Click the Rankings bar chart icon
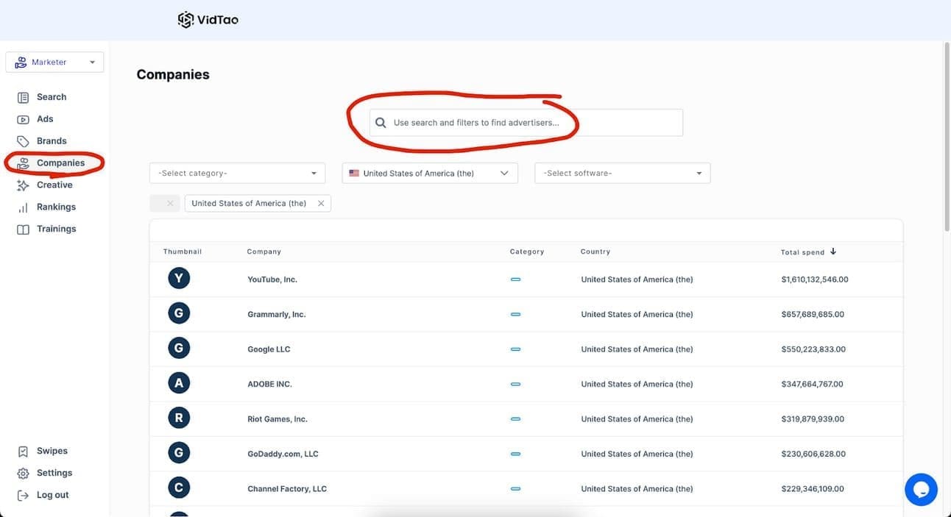Screen dimensions: 951x517 click(23, 207)
